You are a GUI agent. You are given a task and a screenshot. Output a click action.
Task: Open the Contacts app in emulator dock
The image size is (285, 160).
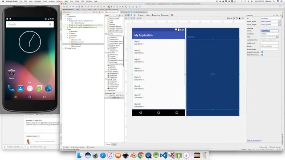(20, 88)
